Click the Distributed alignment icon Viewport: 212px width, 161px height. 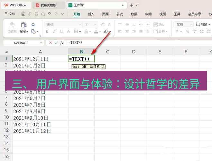click(148, 32)
